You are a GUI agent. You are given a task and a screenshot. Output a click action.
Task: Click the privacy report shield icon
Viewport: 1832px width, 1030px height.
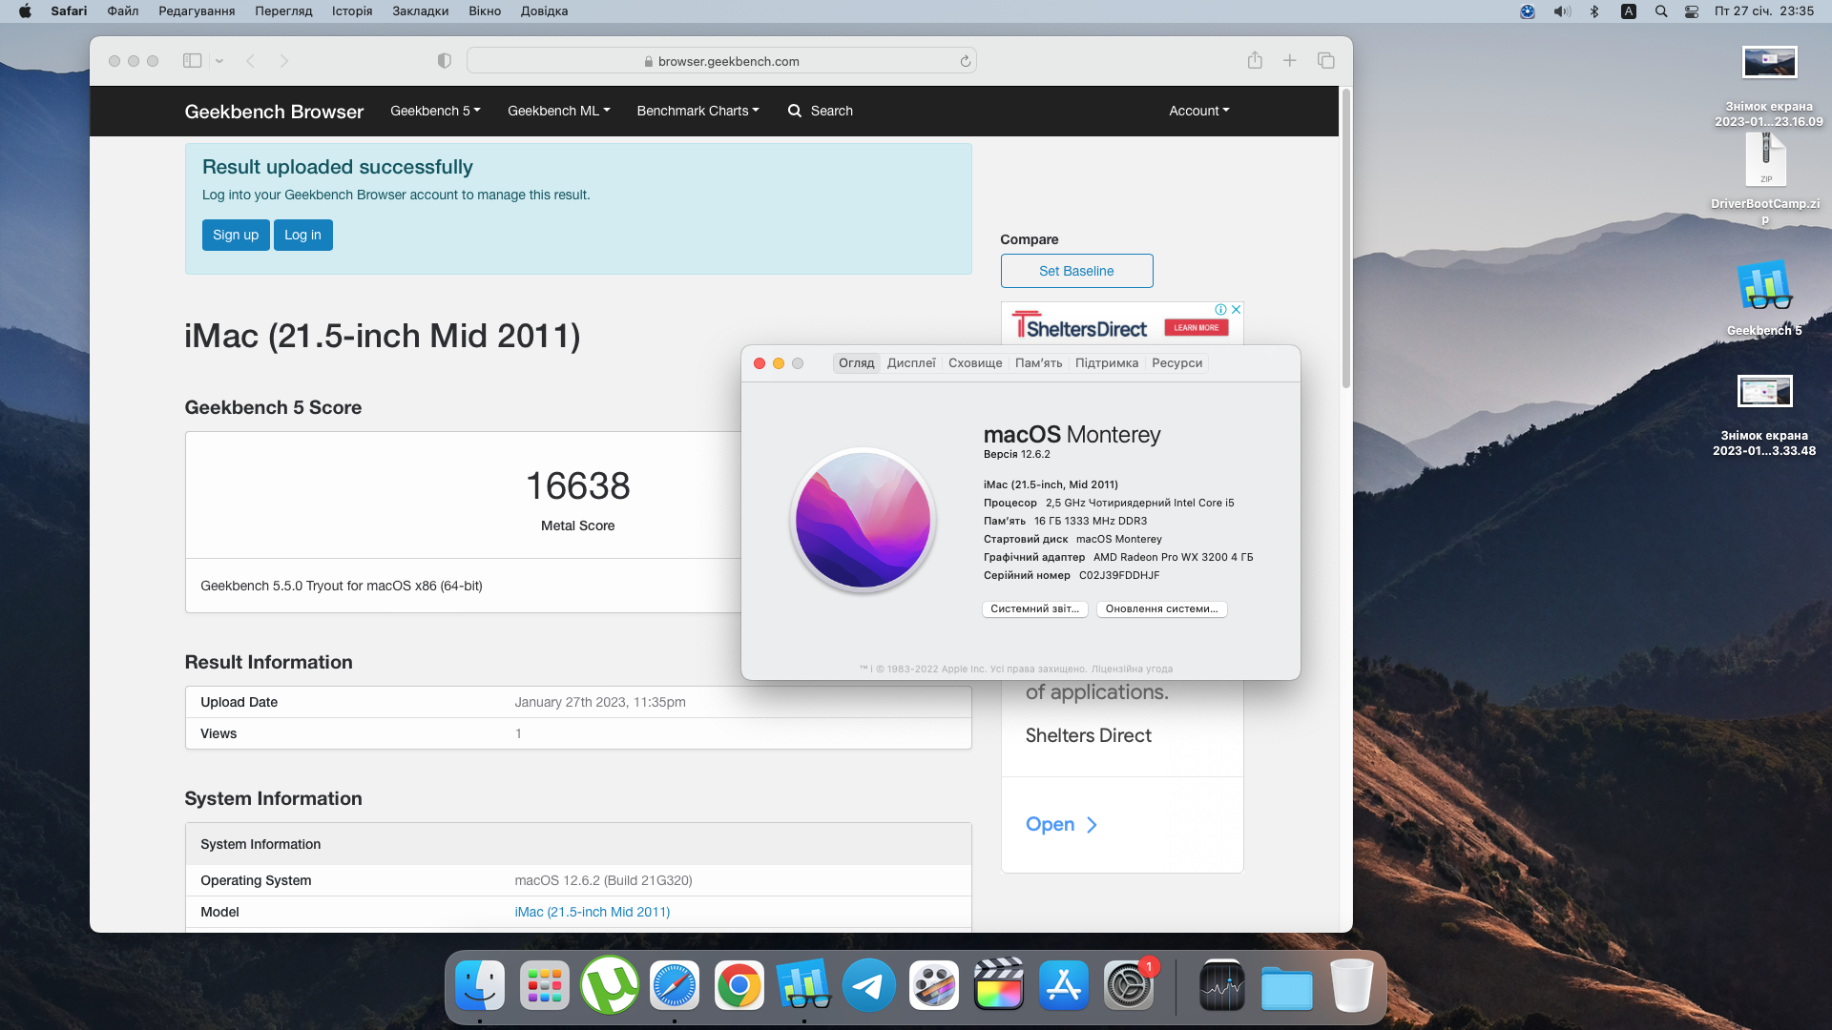pos(444,61)
